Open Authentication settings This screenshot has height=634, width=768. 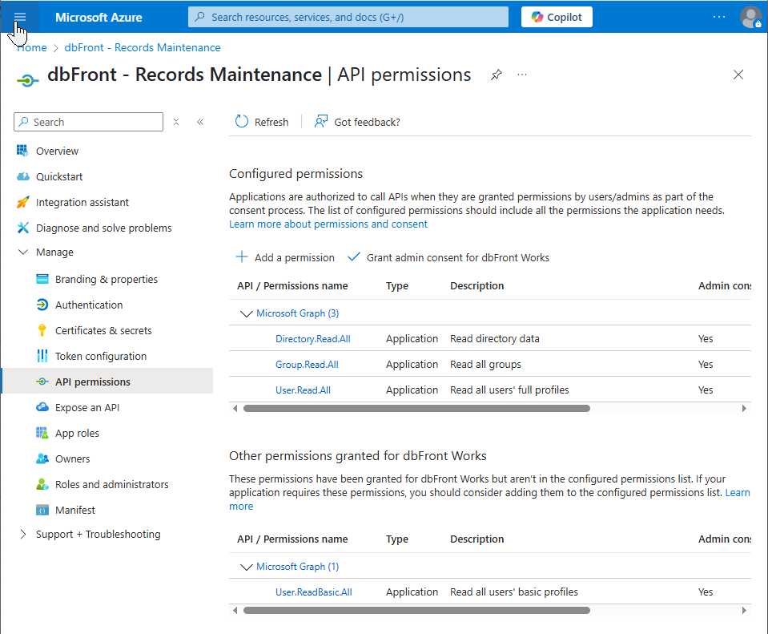coord(89,305)
